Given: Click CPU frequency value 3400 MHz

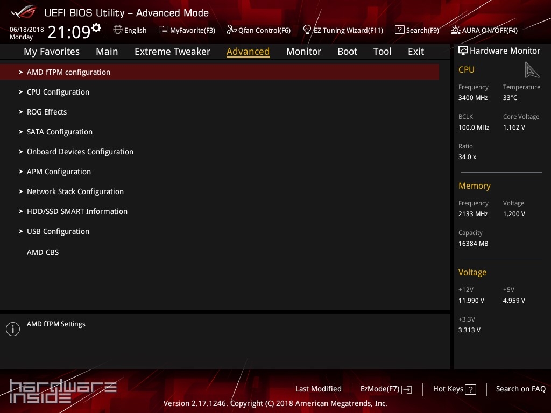Looking at the screenshot, I should 473,98.
